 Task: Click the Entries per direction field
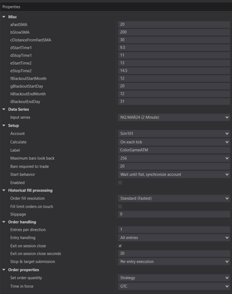click(x=174, y=230)
